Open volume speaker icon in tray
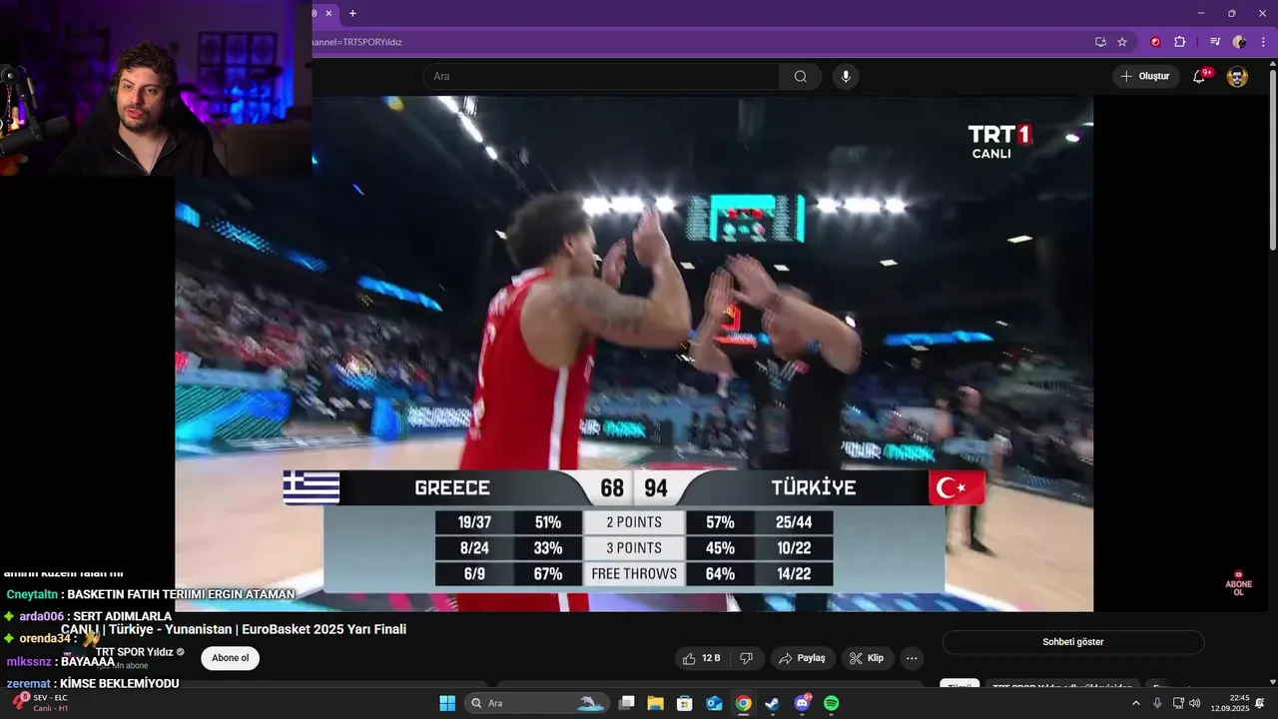The image size is (1278, 719). click(x=1195, y=703)
